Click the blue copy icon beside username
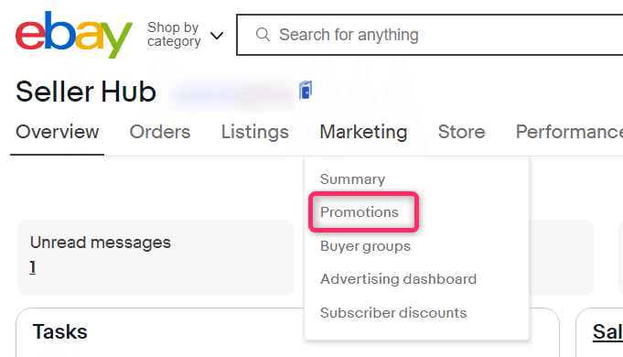The height and width of the screenshot is (357, 623). click(306, 91)
